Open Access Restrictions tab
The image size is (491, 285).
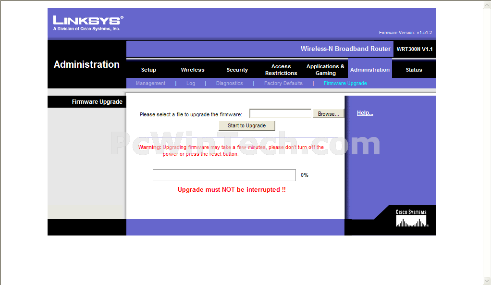[x=281, y=70]
